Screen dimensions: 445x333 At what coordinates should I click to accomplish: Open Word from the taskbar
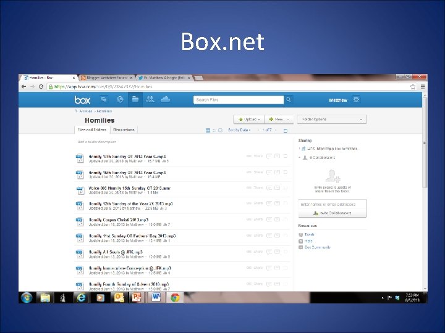156,297
